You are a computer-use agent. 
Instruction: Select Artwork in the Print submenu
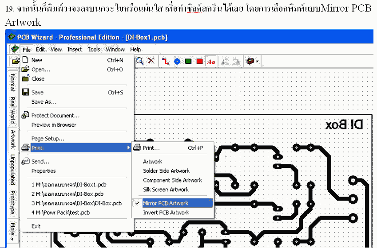click(173, 161)
